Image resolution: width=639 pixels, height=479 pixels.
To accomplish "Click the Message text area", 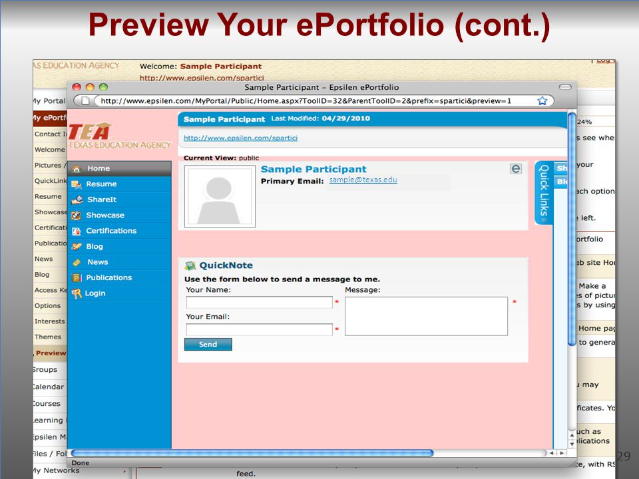I will [x=426, y=316].
